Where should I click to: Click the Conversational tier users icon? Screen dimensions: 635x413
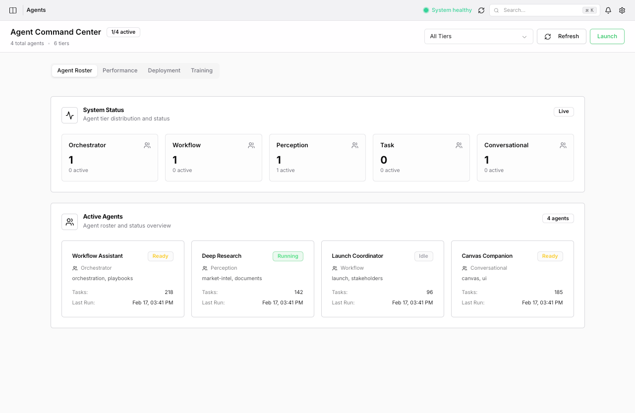point(563,145)
